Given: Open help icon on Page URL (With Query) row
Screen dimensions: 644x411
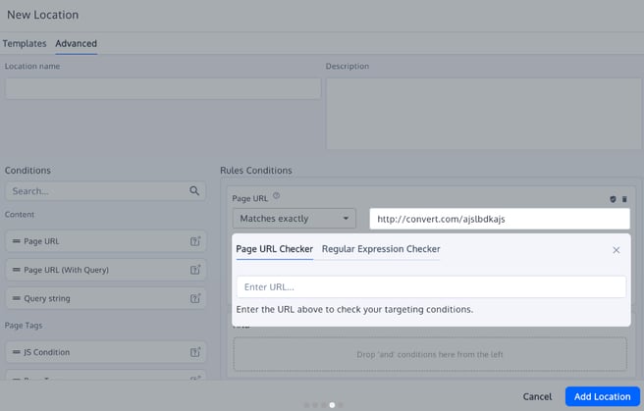Looking at the screenshot, I should 195,270.
